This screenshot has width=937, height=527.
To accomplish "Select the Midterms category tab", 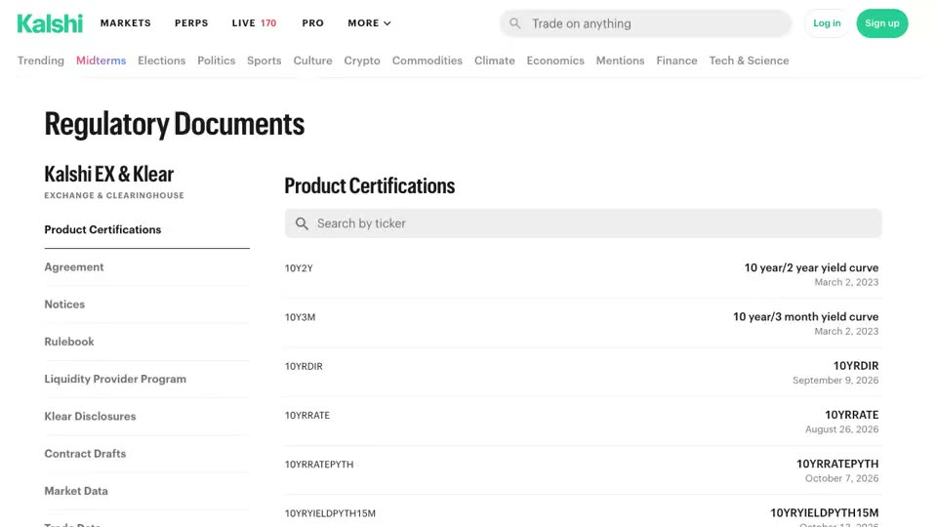I will (101, 61).
